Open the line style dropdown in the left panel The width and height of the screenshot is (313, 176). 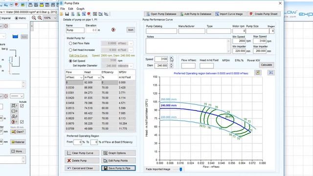coord(17,96)
